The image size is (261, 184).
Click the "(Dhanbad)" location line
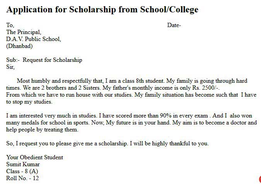click(x=19, y=46)
